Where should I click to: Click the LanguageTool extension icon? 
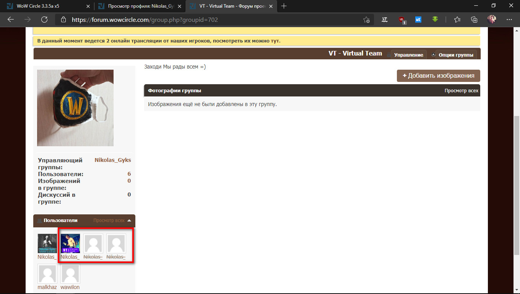[385, 20]
